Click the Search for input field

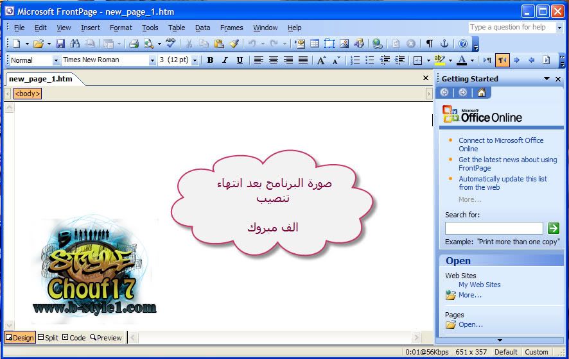tap(494, 228)
